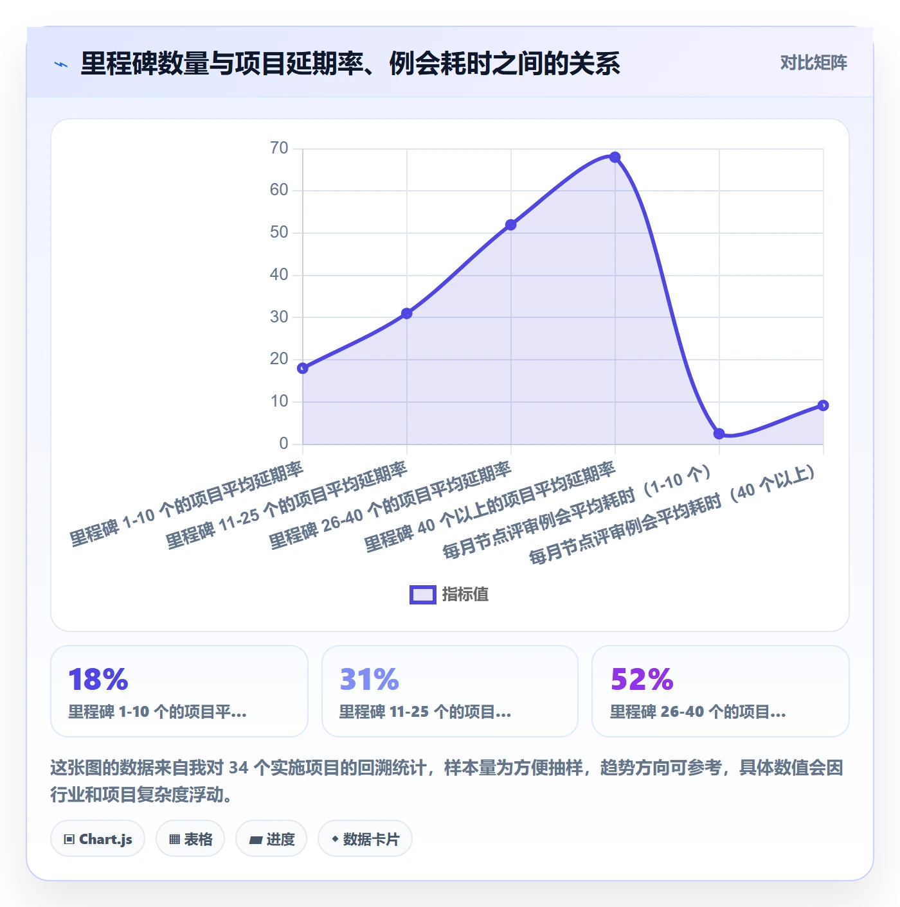Screen dimensions: 900x907
Task: Click axis label 里程碑 1-10 个的项目平均延期率
Action: coord(186,504)
